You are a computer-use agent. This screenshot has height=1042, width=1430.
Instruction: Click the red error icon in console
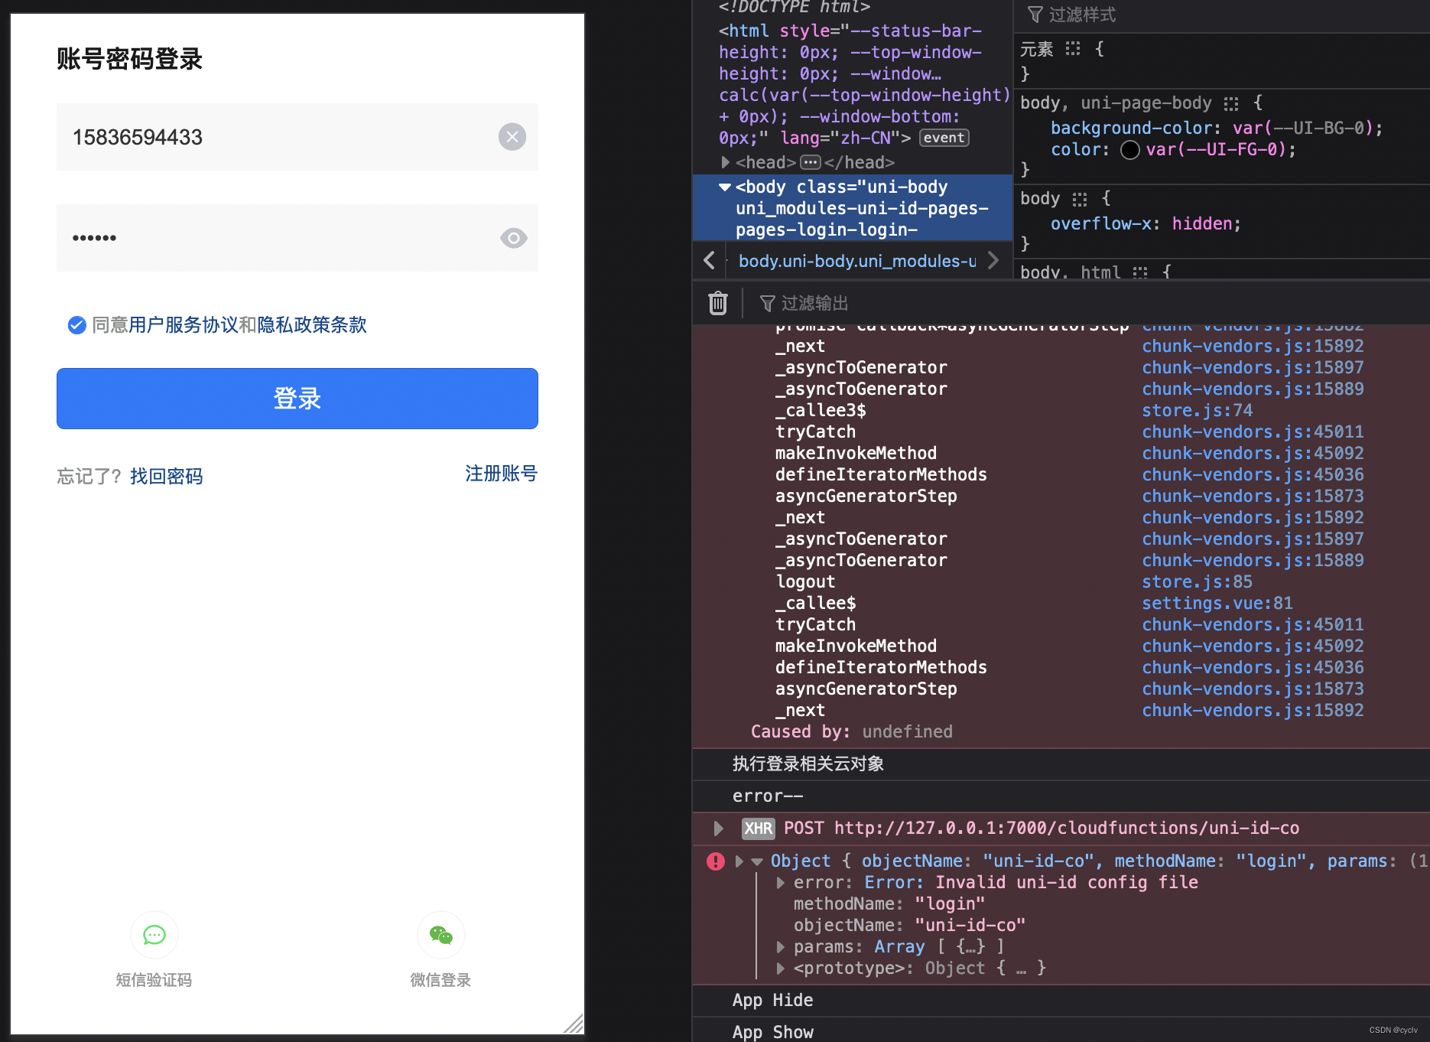716,861
